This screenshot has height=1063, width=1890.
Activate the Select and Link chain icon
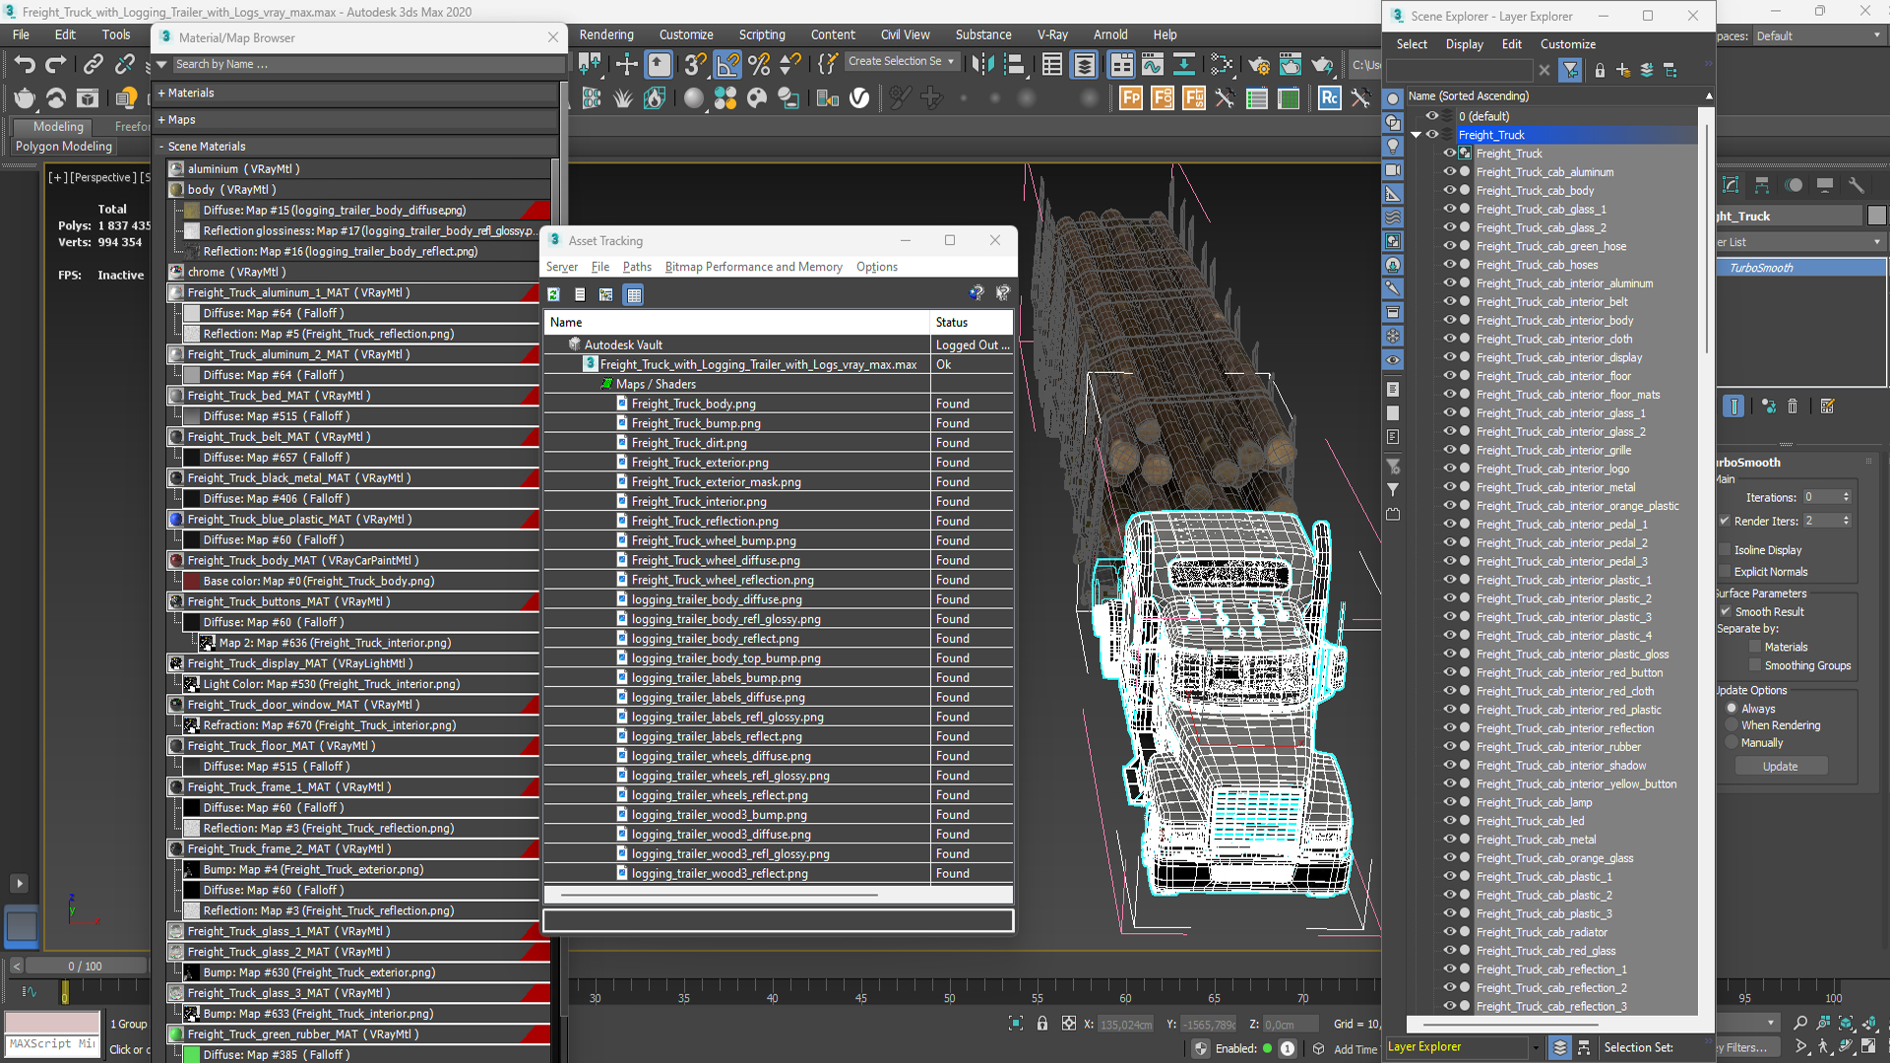(93, 65)
